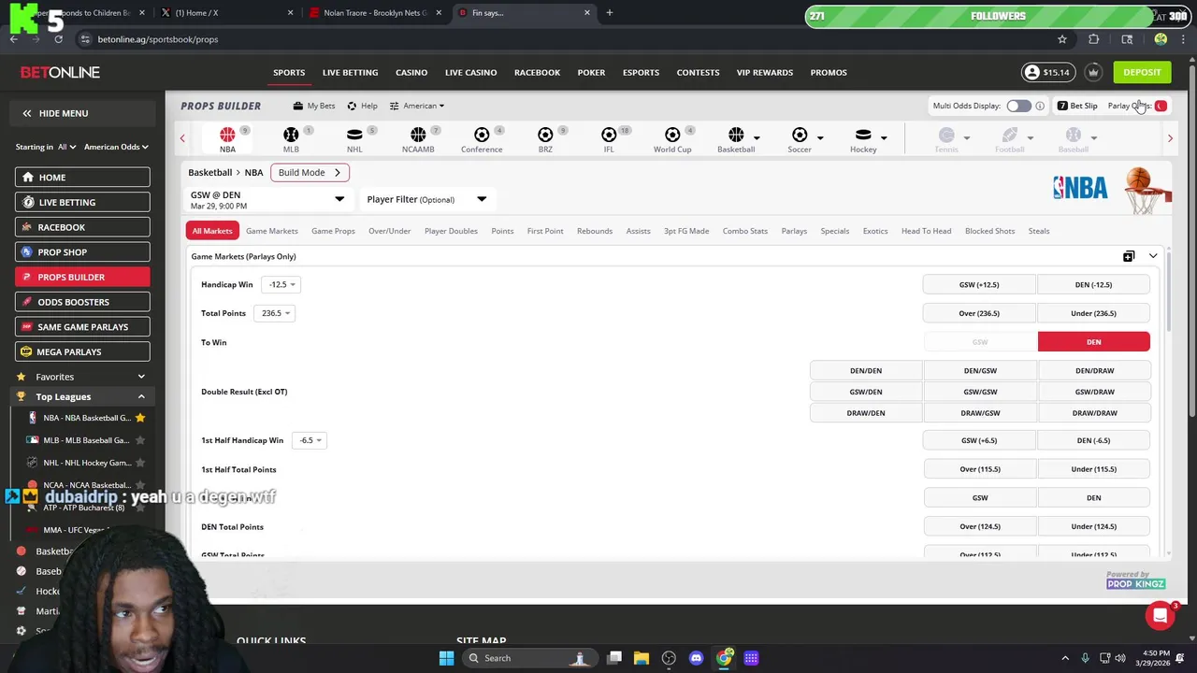Select GSW/GSW double result
The width and height of the screenshot is (1197, 673).
[980, 392]
